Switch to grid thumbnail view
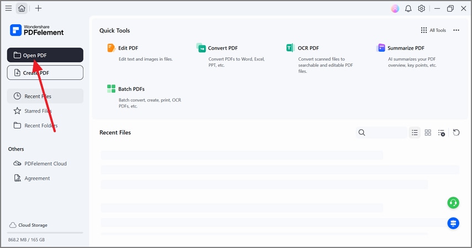472x248 pixels. tap(428, 132)
